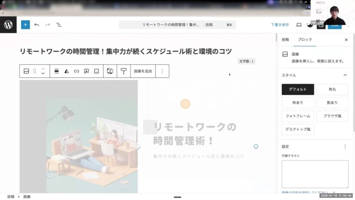Click inside the 代替テキスト text area
This screenshot has width=355, height=200.
coord(315,174)
